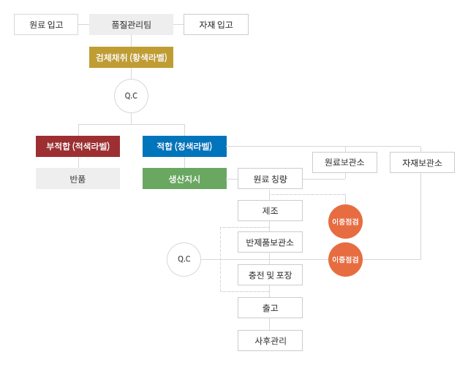Click the 자재 입고 box
The height and width of the screenshot is (365, 468).
(216, 24)
